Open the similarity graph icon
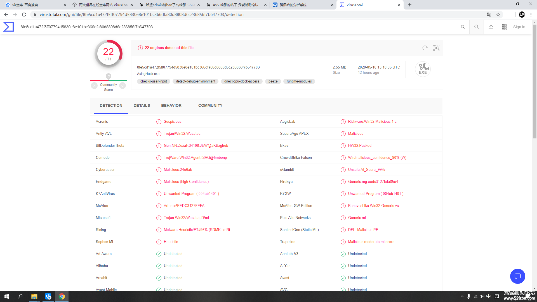The image size is (537, 302). point(436,48)
